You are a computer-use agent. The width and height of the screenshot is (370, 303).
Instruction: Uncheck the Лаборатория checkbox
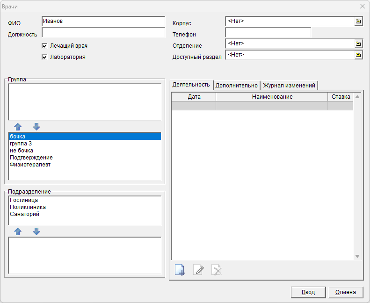coord(45,57)
